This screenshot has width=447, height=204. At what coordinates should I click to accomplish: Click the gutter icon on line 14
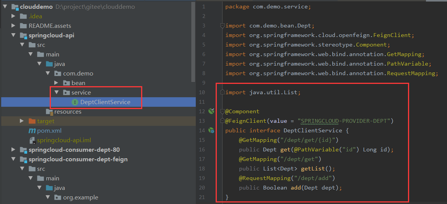pyautogui.click(x=211, y=130)
